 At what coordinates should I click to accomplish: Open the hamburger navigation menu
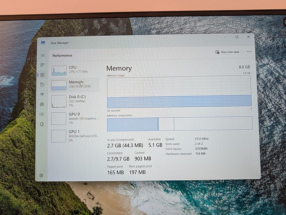(x=43, y=55)
